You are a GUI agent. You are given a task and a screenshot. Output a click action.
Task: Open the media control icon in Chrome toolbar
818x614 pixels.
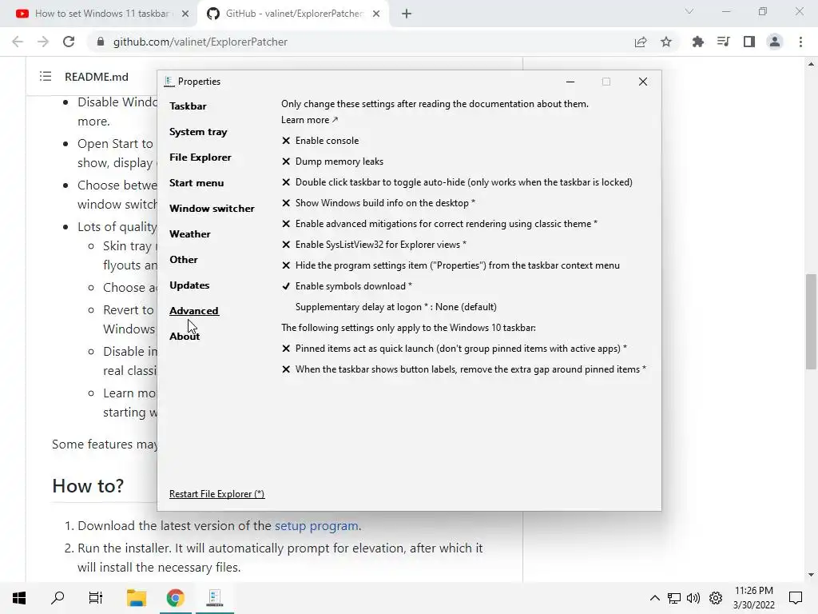click(723, 42)
